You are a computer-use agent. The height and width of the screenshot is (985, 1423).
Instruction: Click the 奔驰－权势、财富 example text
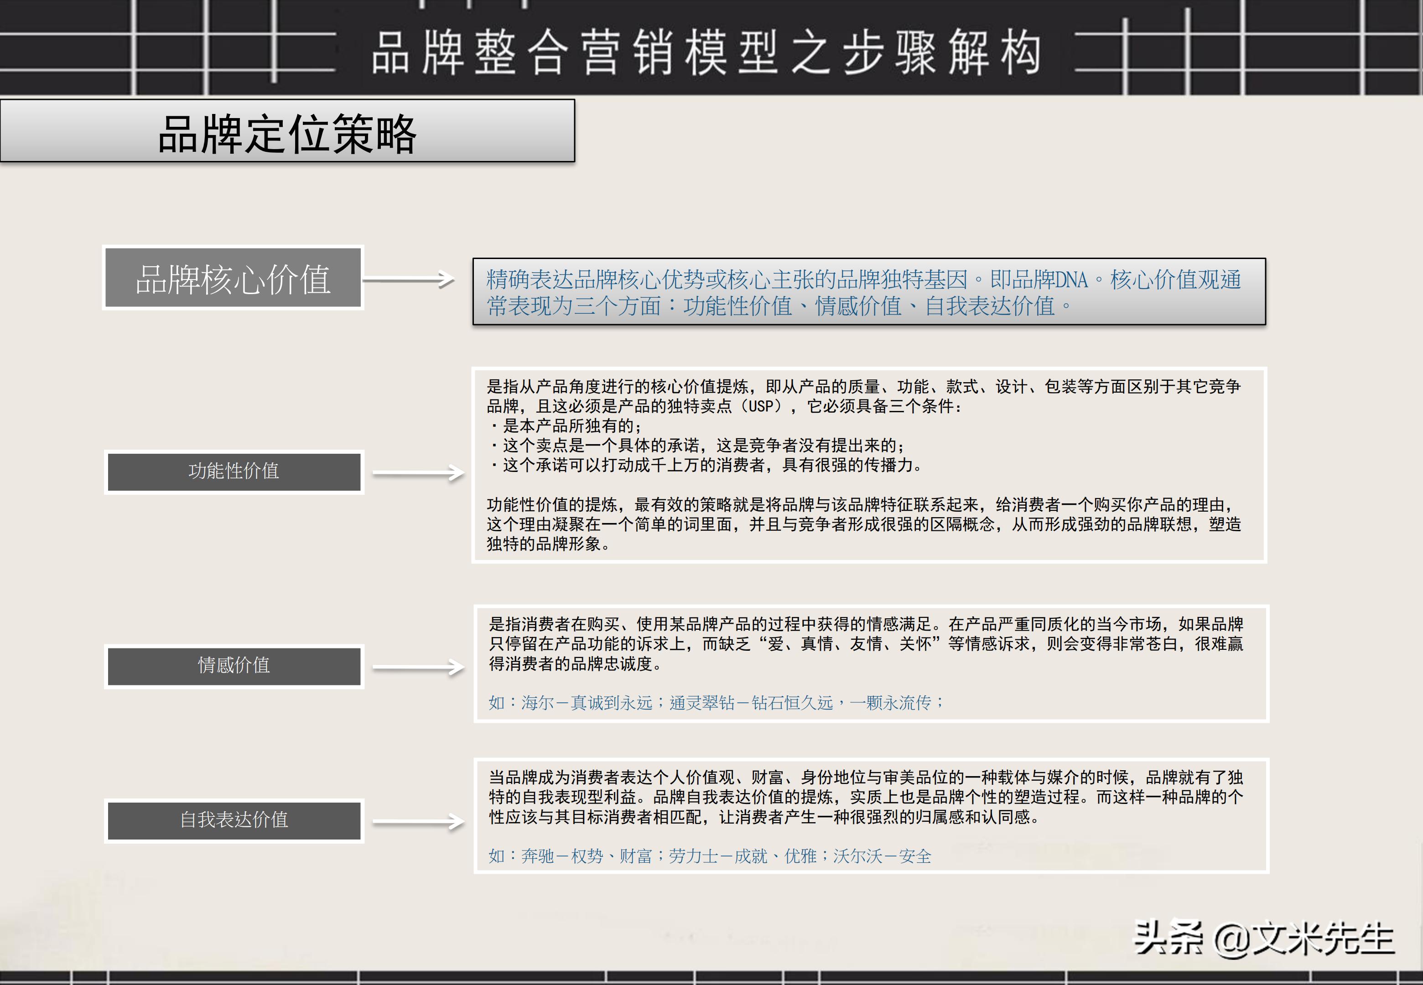coord(592,856)
